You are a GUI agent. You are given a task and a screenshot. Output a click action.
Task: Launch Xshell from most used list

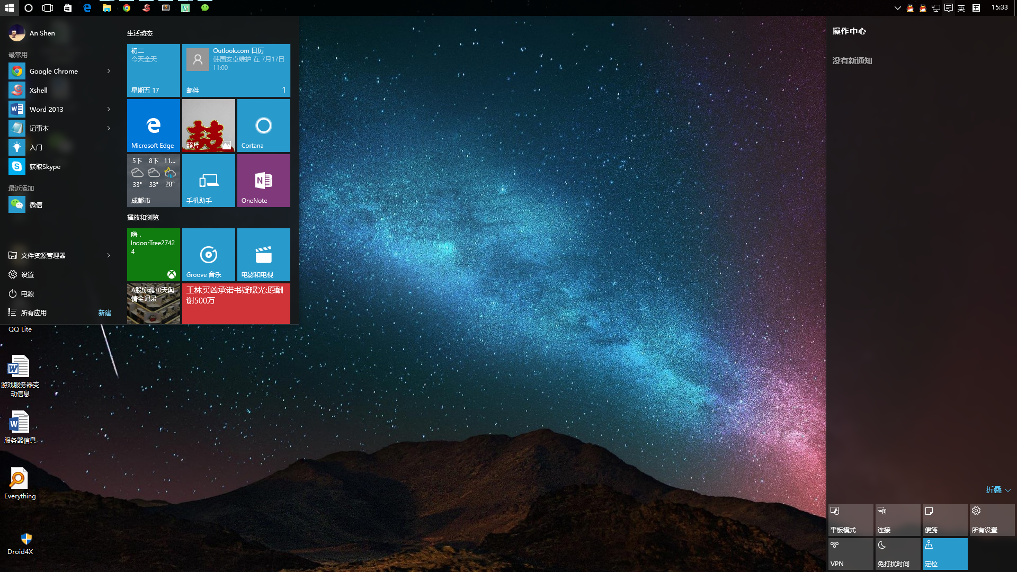pyautogui.click(x=38, y=91)
